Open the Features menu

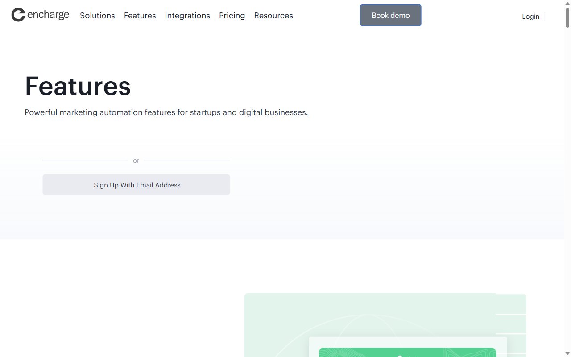pos(140,16)
